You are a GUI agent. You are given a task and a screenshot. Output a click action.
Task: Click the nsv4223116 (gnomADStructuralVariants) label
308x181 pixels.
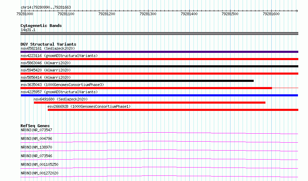[x=59, y=56]
